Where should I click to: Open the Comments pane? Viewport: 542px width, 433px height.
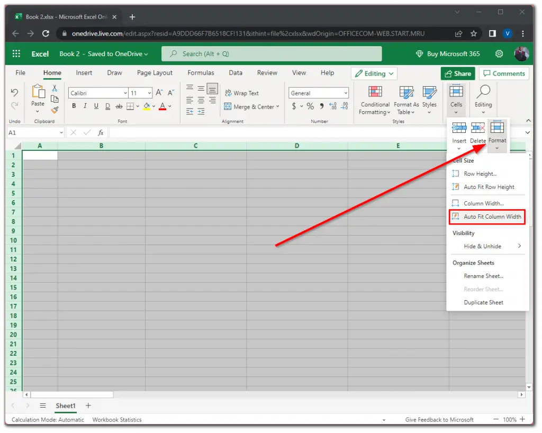point(504,74)
